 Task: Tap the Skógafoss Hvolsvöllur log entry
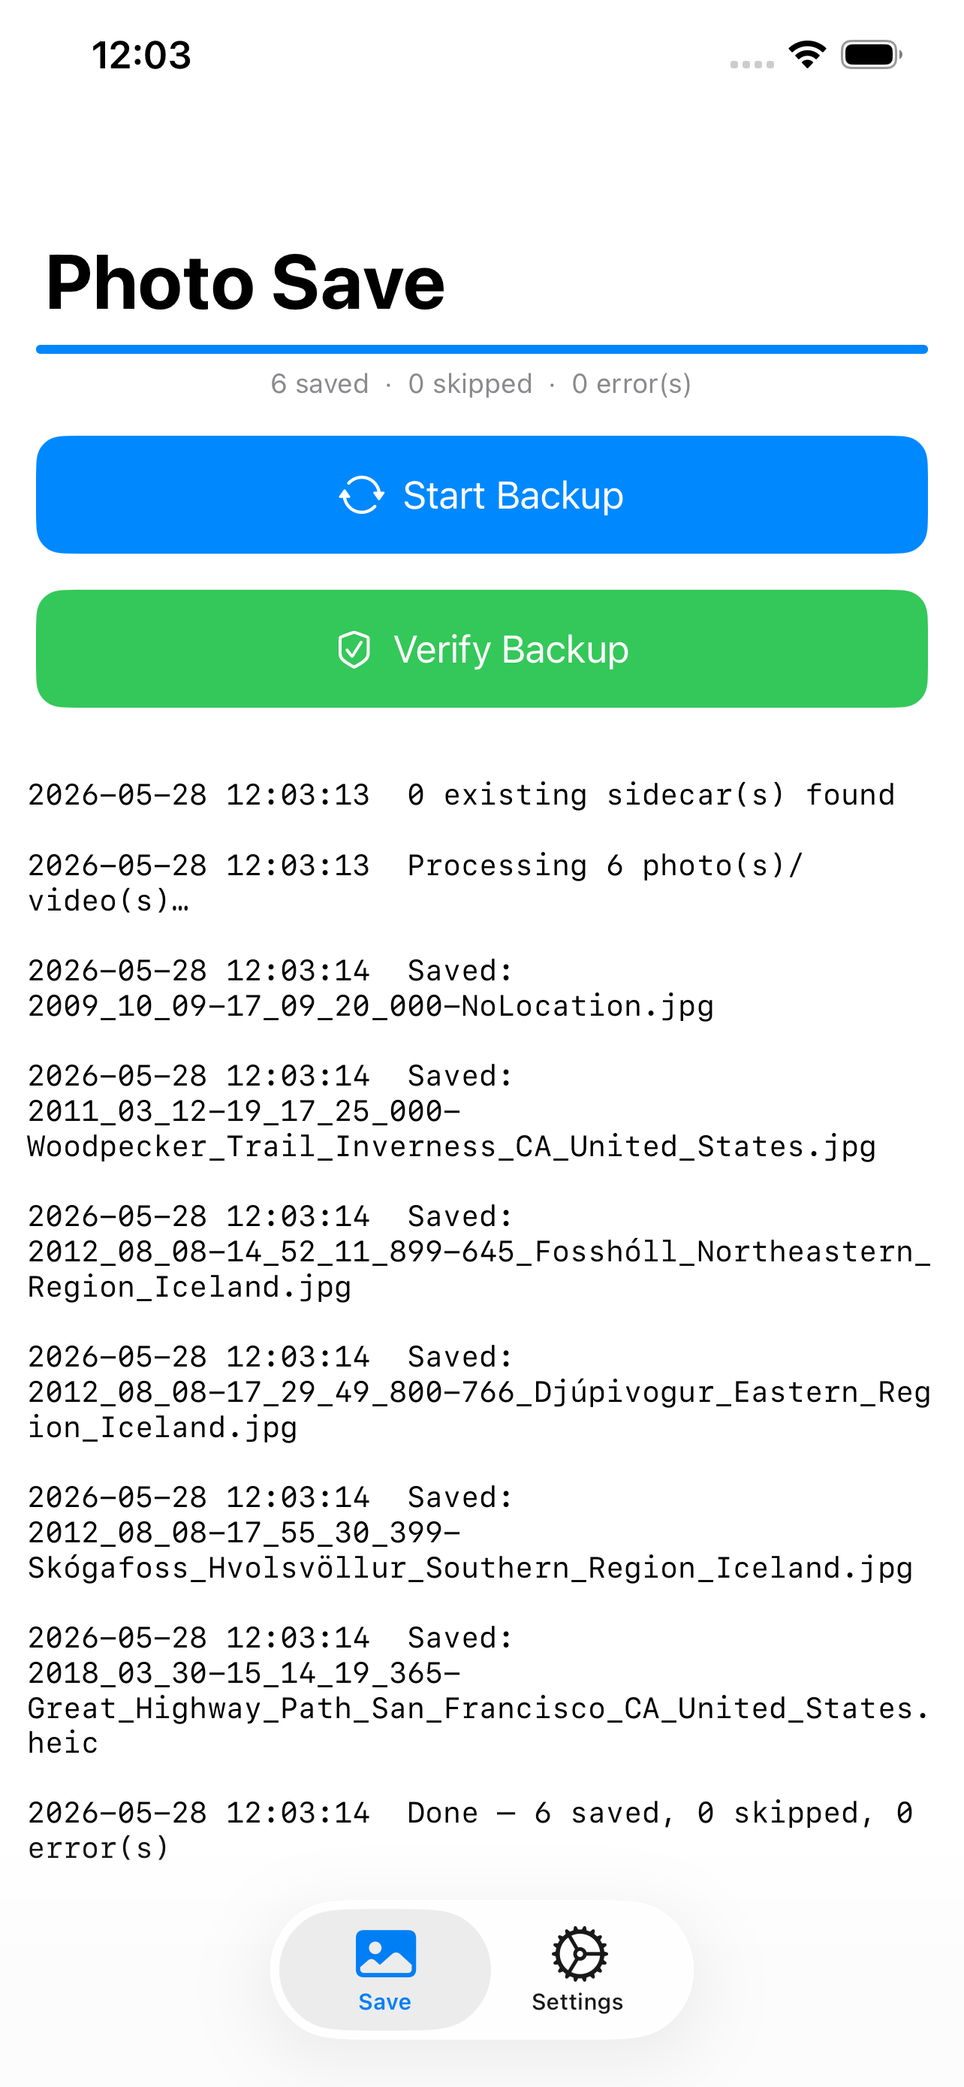(x=470, y=1533)
